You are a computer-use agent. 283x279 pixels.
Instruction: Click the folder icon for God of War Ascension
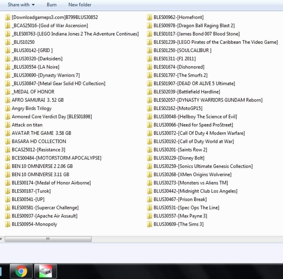(x=7, y=26)
